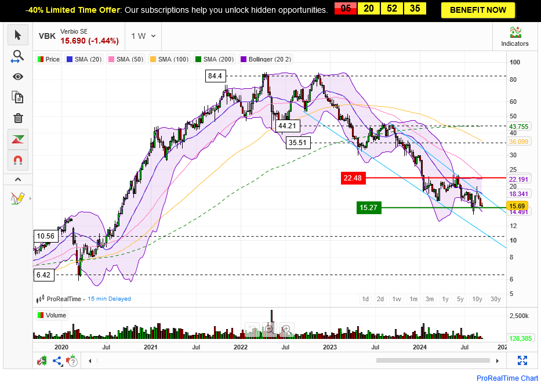Image resolution: width=541 pixels, height=390 pixels.
Task: Toggle the red-green crossing arrows button
Action: pyautogui.click(x=17, y=139)
